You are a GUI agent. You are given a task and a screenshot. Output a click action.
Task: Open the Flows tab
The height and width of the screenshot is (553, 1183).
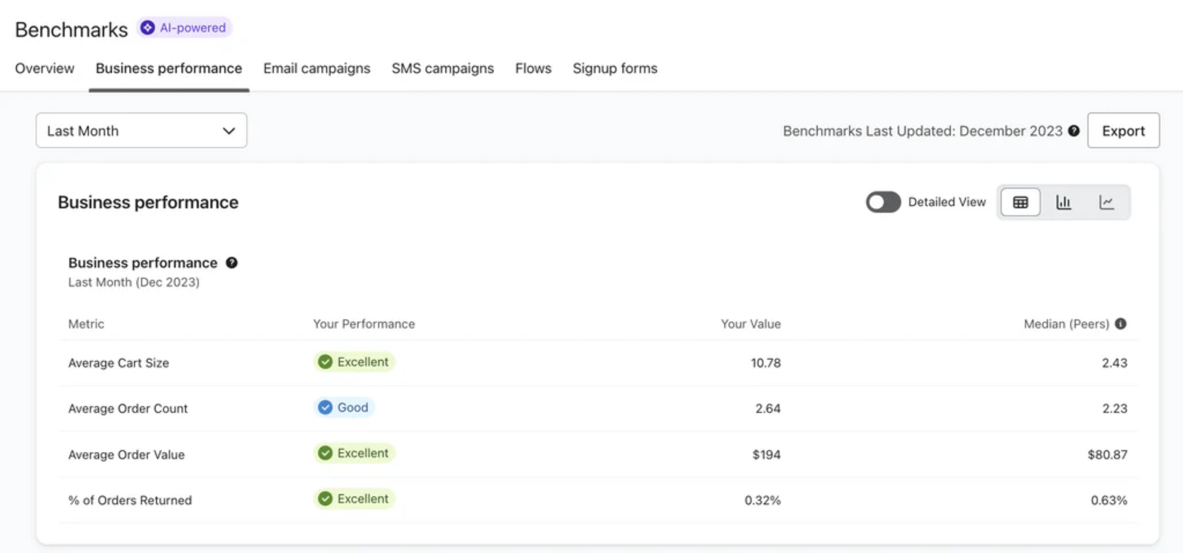click(x=533, y=68)
